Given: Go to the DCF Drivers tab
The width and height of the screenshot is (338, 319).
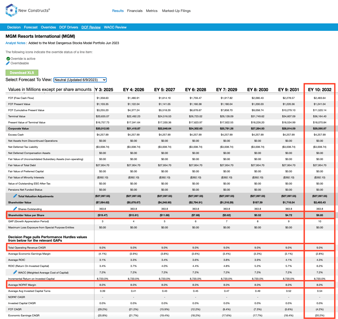Looking at the screenshot, I should point(69,27).
